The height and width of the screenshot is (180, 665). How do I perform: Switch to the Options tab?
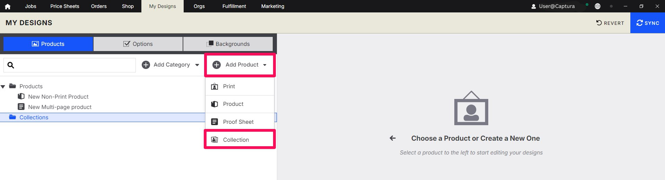click(138, 44)
